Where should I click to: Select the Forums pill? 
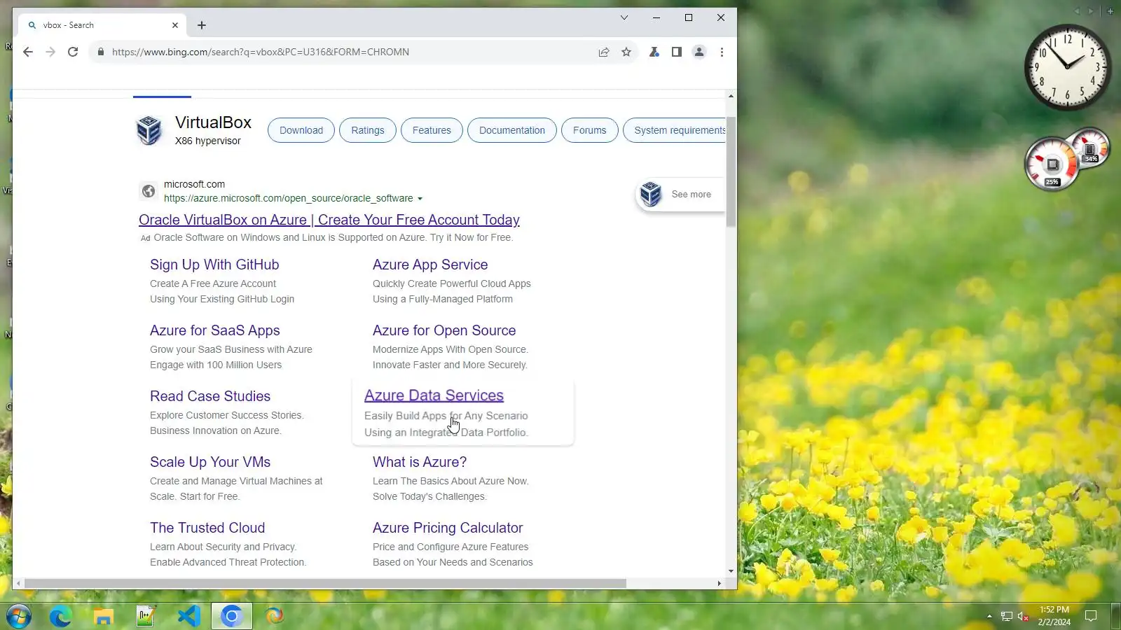590,130
